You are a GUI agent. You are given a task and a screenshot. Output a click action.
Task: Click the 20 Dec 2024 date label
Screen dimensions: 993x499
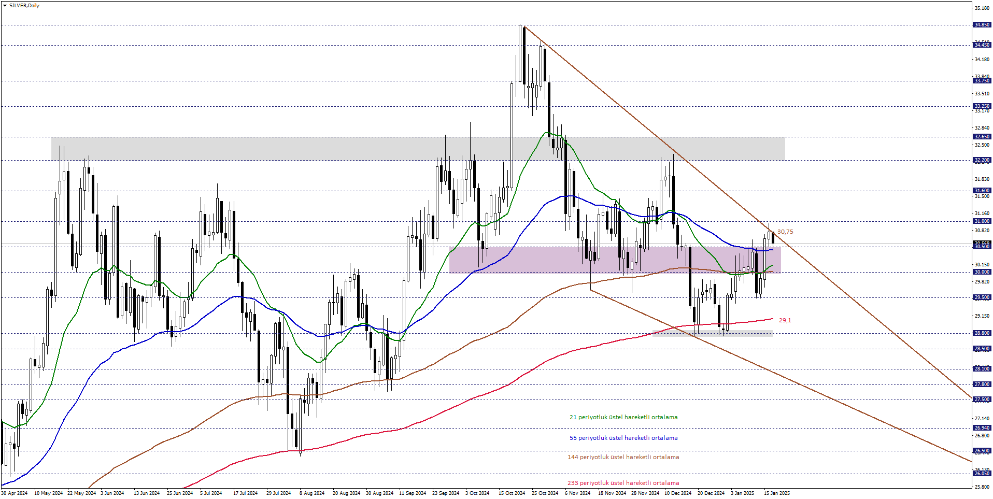pyautogui.click(x=711, y=493)
